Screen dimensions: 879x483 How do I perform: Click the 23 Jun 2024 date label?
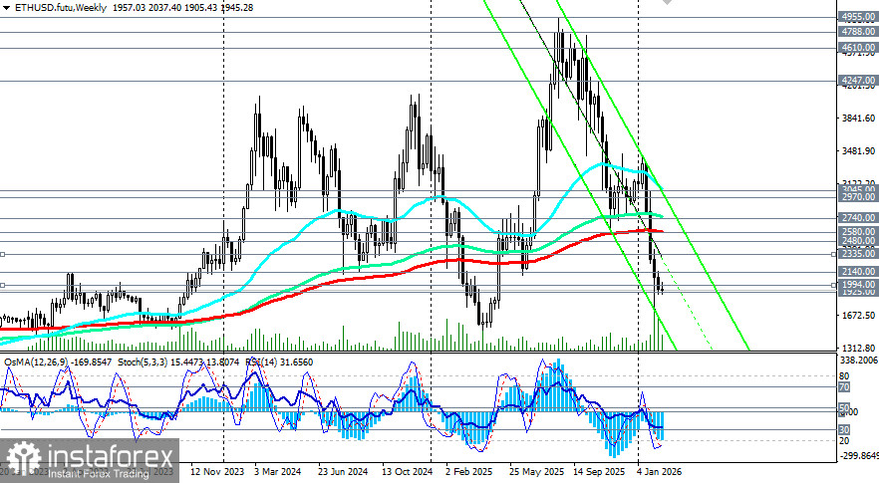point(343,472)
